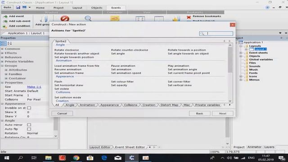This screenshot has height=162, width=288.
Task: Switch to the Layers panel tab
Action: (x=269, y=147)
